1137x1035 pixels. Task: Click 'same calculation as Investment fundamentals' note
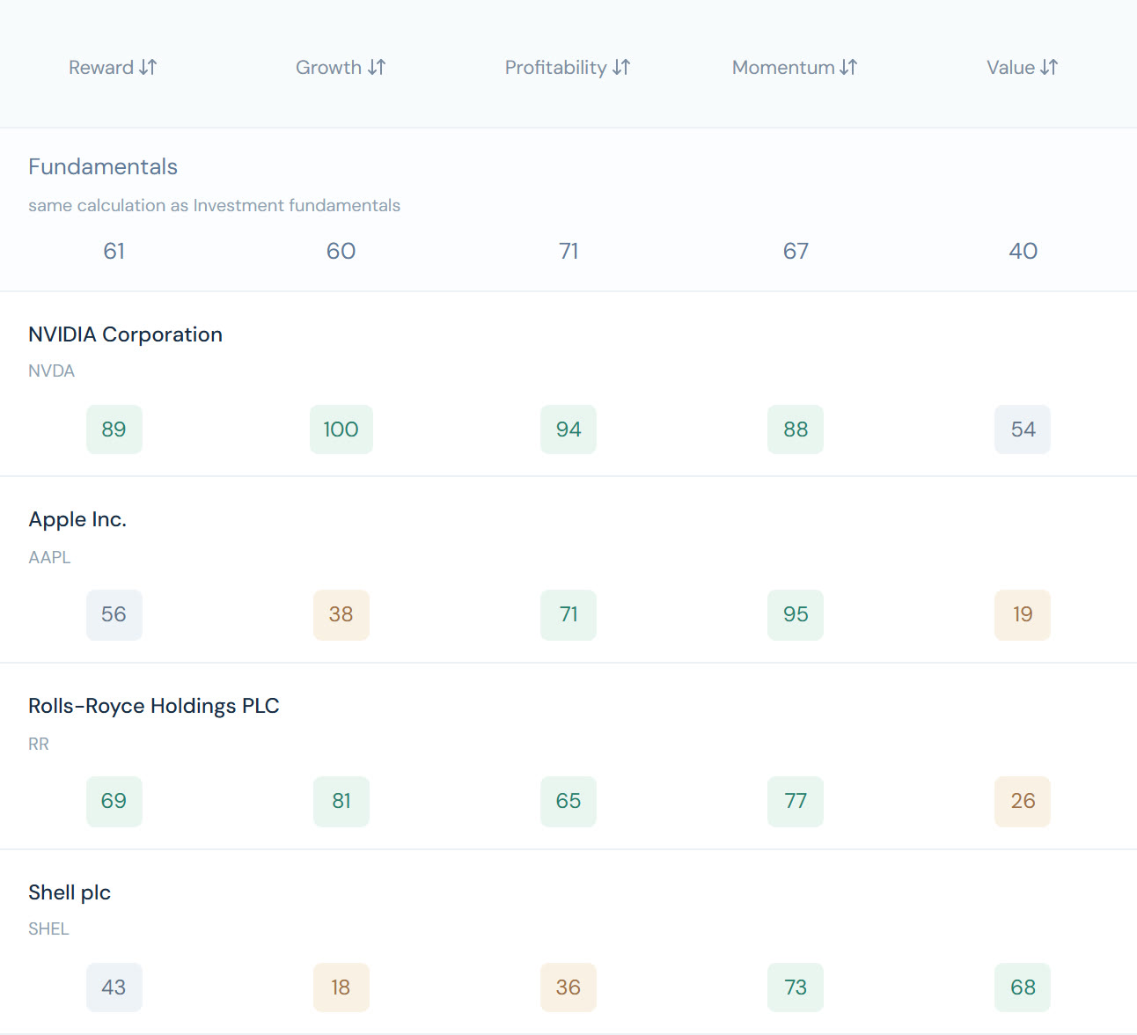(214, 205)
